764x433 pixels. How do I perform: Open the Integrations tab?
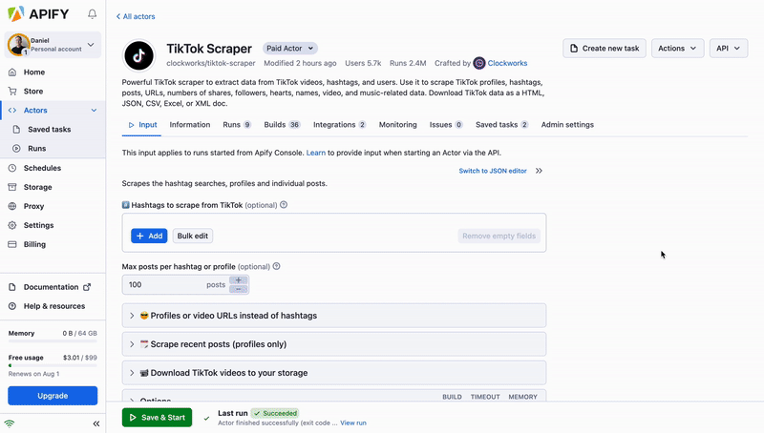point(339,125)
